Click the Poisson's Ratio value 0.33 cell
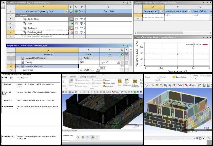The image size is (213, 146). pos(200,15)
